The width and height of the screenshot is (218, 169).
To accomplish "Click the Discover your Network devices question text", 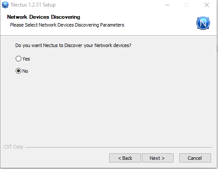I will tap(73, 45).
